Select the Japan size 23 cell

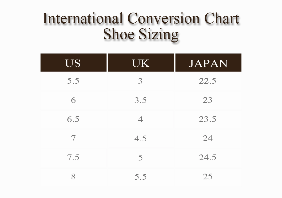(x=207, y=100)
